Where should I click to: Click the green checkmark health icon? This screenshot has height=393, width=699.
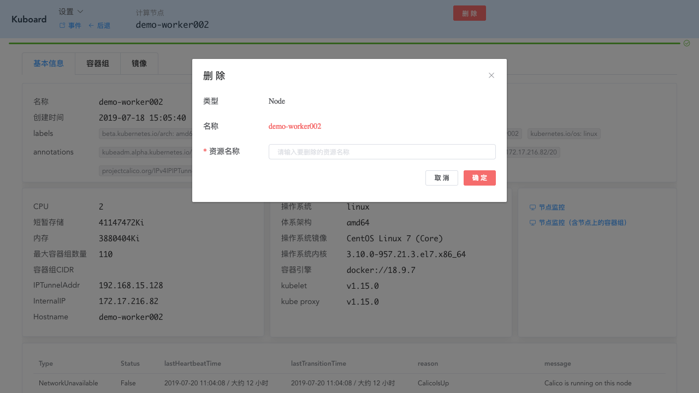point(686,43)
